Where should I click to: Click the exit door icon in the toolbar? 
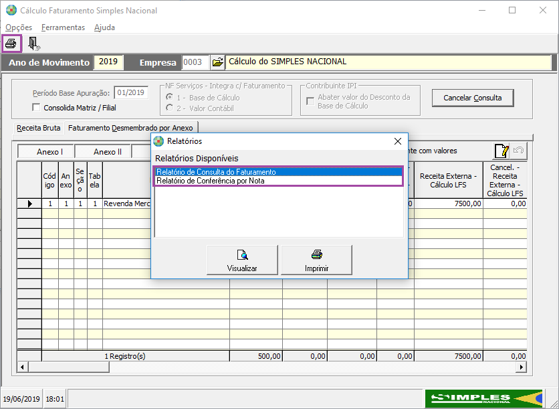[34, 44]
